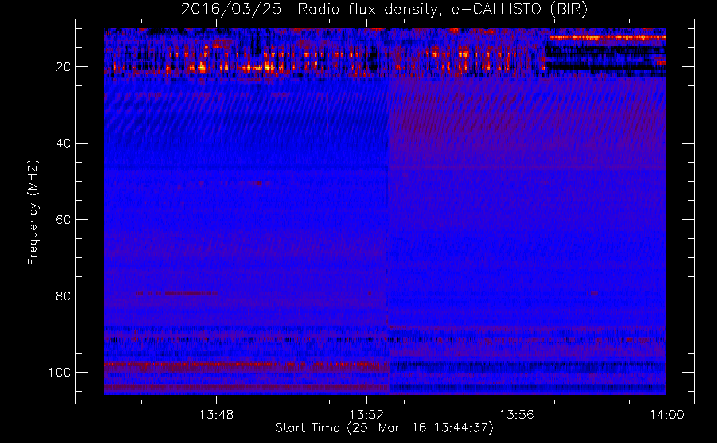The height and width of the screenshot is (443, 717).
Task: Click the frequency tick label '60'
Action: coord(63,220)
